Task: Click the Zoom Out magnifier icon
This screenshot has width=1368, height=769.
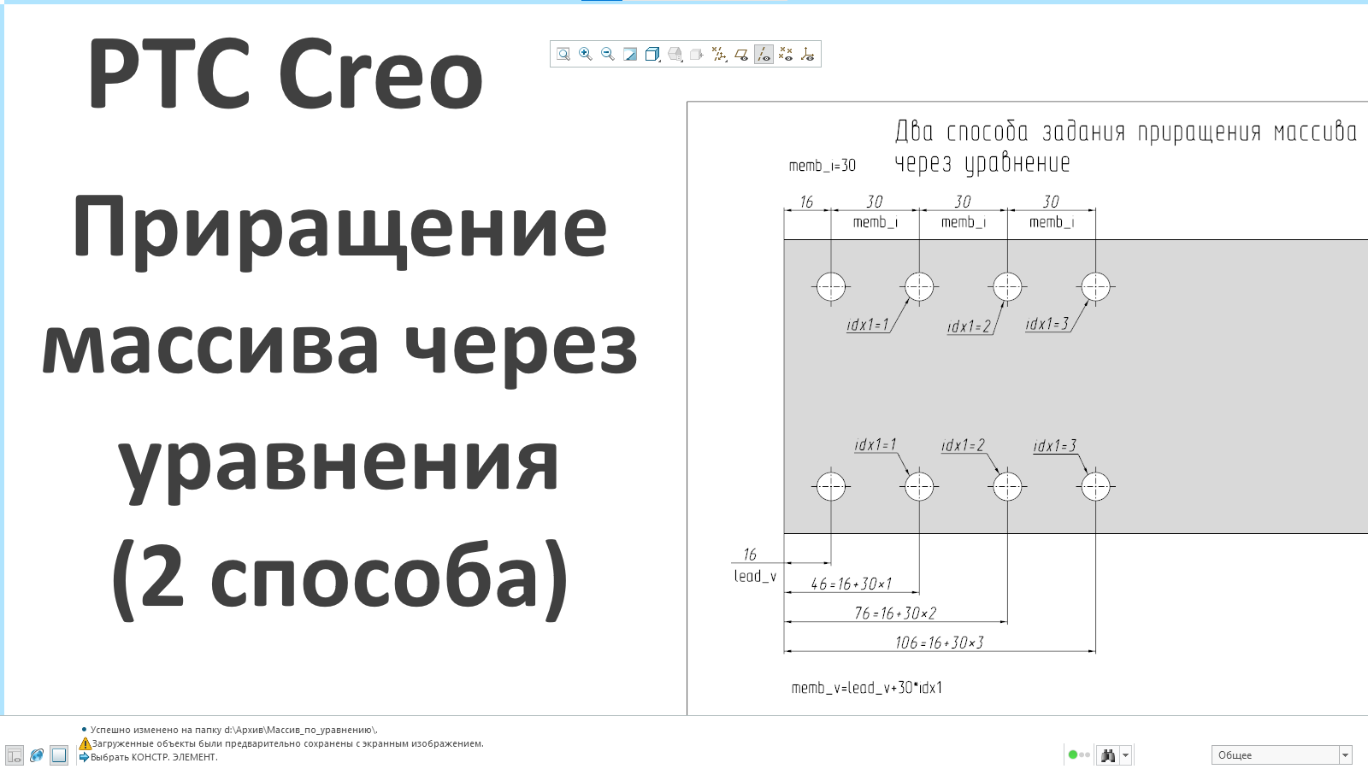Action: click(x=608, y=54)
